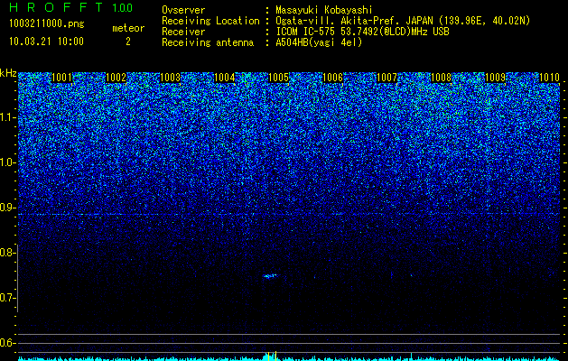Click the bright meteor echo near 1005
Viewport: 568px width, 361px height.
(269, 276)
